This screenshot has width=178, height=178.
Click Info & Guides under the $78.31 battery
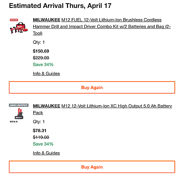tap(46, 153)
